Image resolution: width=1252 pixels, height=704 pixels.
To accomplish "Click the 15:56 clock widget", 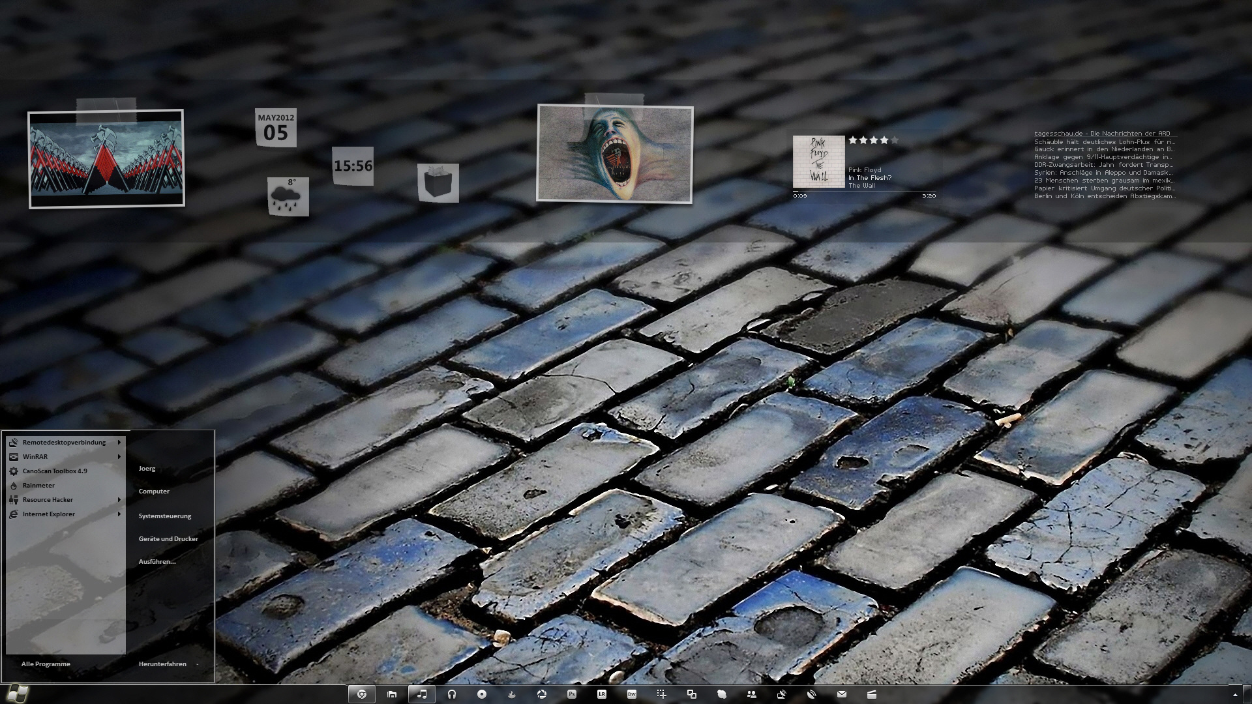I will coord(353,166).
